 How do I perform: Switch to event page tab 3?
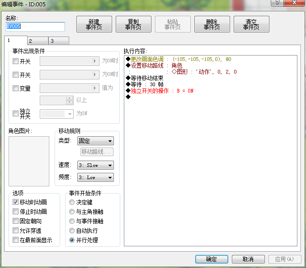pos(59,41)
